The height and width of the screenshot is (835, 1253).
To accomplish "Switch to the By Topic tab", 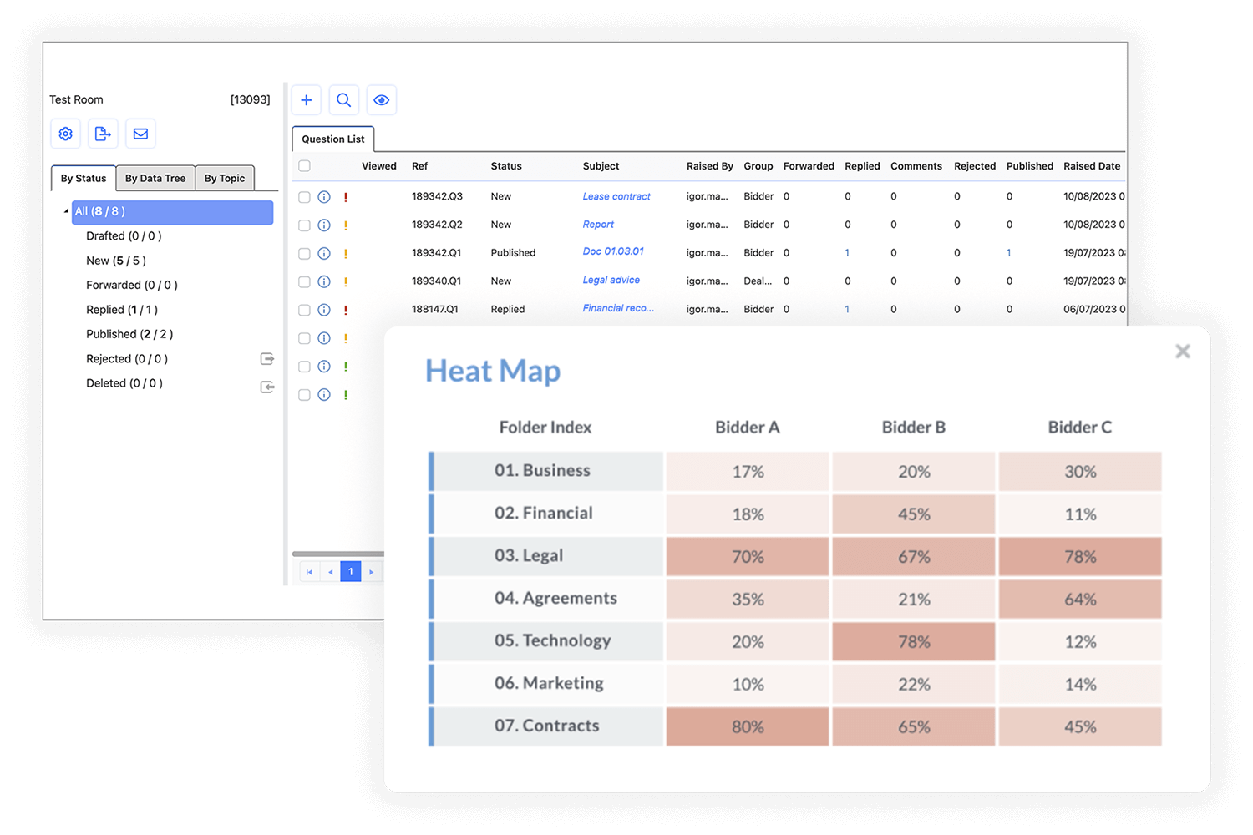I will coord(225,179).
